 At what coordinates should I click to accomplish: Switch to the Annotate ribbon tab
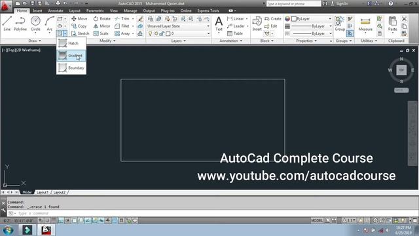56,10
